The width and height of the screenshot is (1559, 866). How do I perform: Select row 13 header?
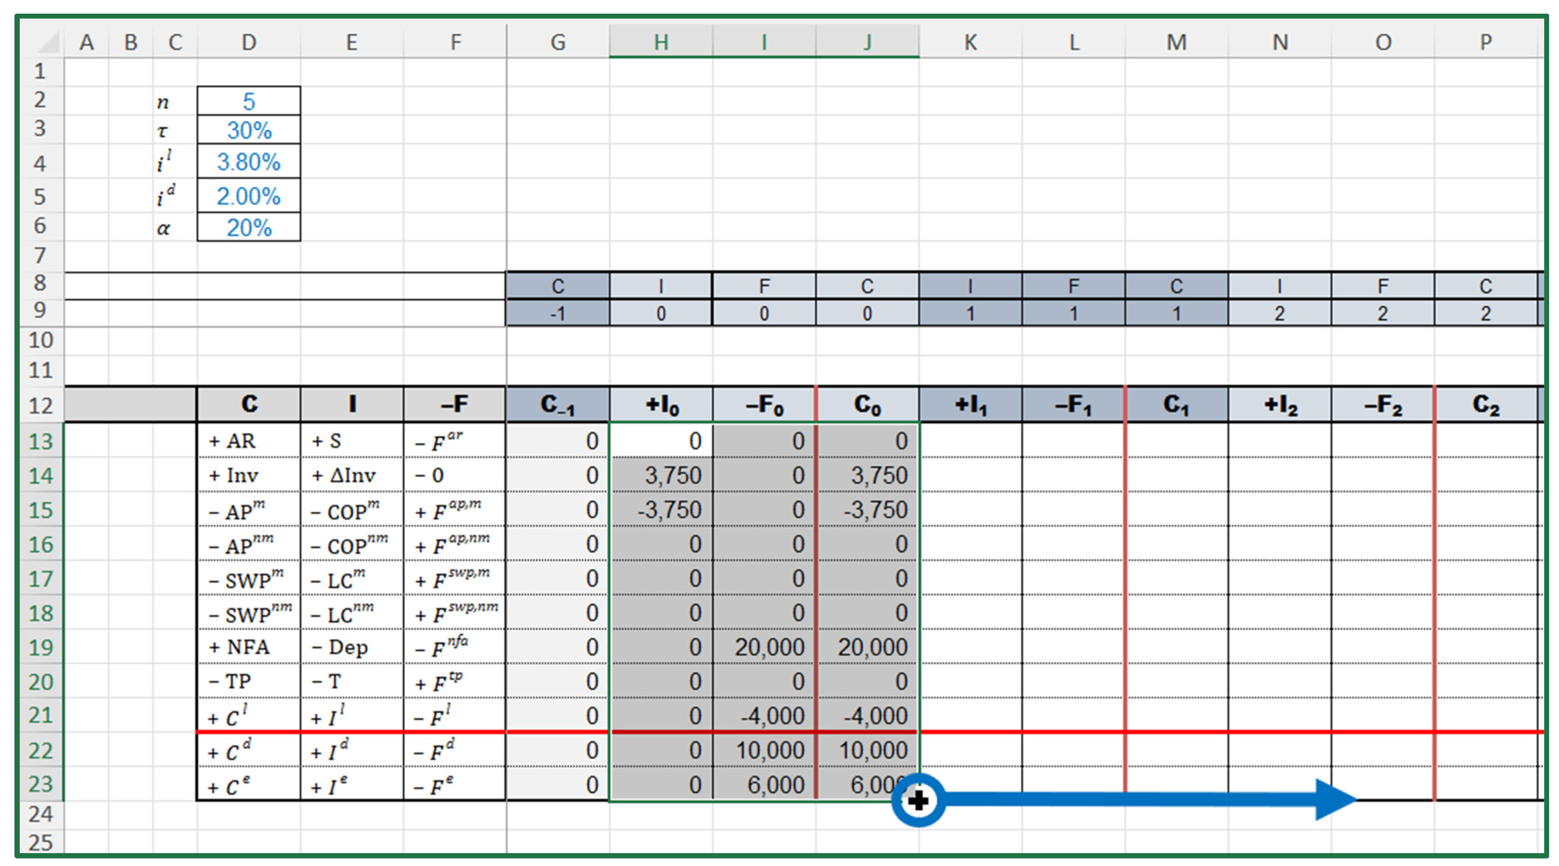pos(40,441)
